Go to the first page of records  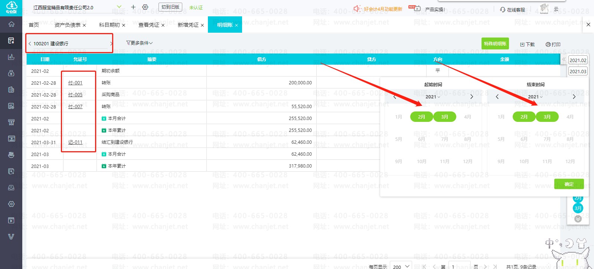[424, 267]
